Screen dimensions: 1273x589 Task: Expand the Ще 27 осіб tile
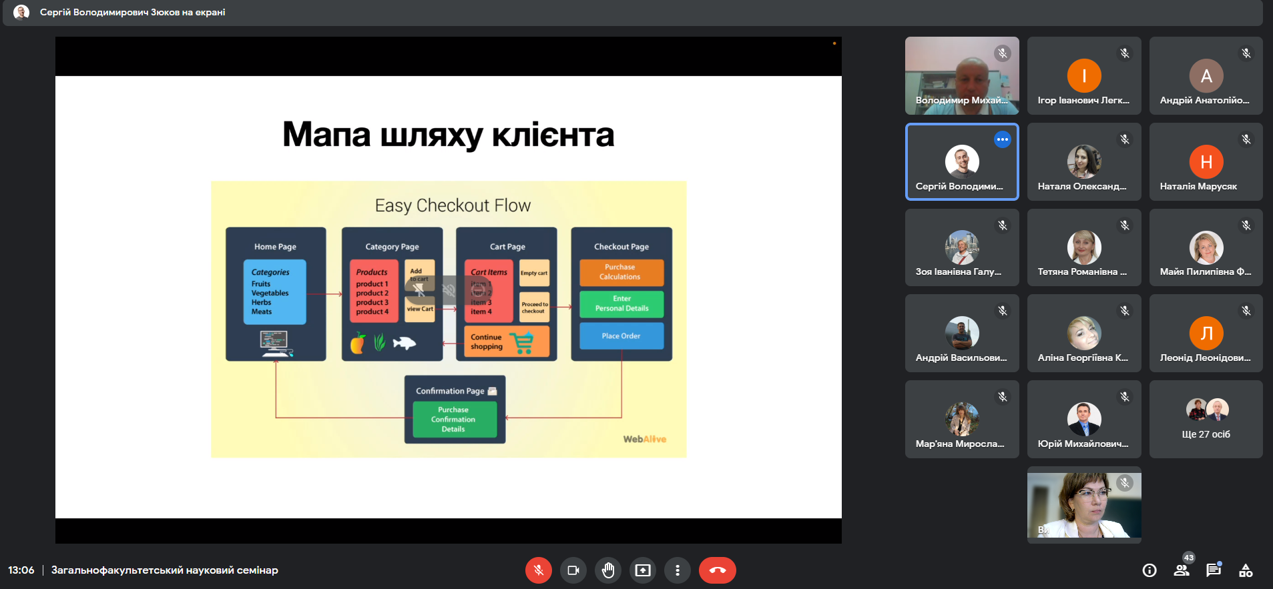tap(1206, 419)
